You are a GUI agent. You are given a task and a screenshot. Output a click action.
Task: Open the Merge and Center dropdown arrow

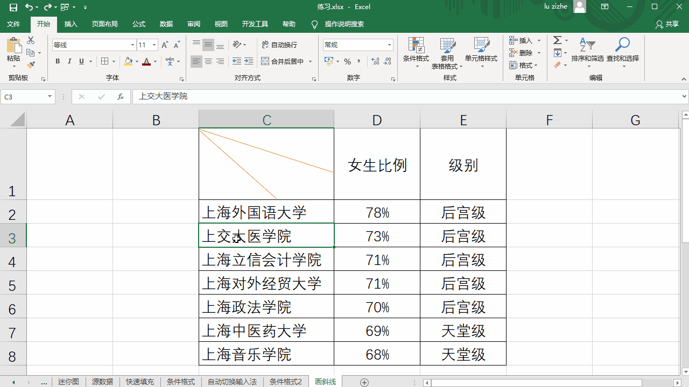click(311, 62)
